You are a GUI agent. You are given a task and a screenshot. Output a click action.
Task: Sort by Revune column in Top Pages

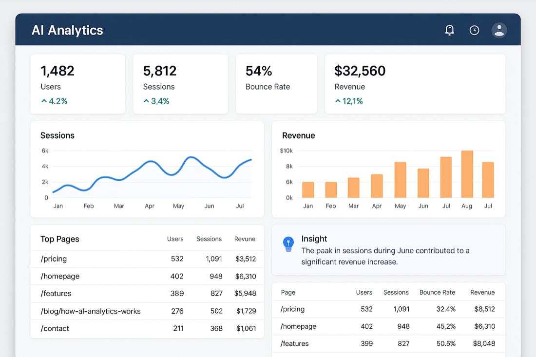[245, 239]
